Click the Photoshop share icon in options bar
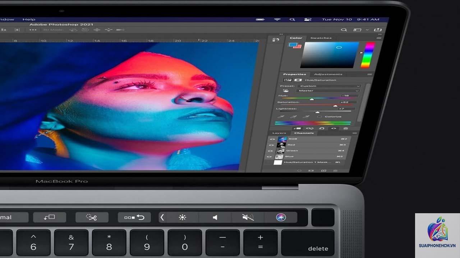This screenshot has width=460, height=258. click(x=378, y=30)
